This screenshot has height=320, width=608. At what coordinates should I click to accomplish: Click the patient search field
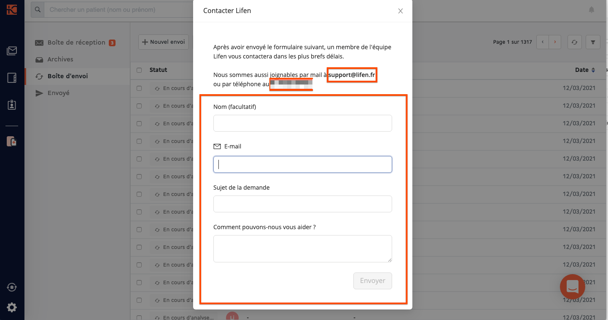(118, 9)
